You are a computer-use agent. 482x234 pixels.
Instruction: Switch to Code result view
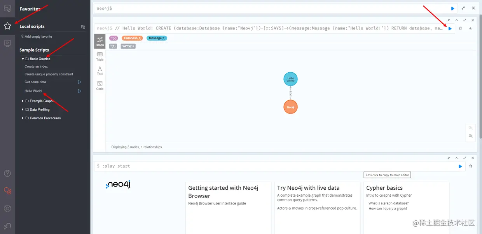[x=100, y=86]
